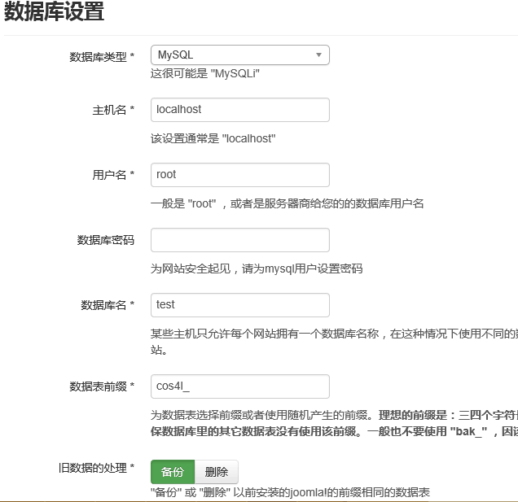Click the 旧数据的处理 label
518x502 pixels.
pyautogui.click(x=96, y=468)
